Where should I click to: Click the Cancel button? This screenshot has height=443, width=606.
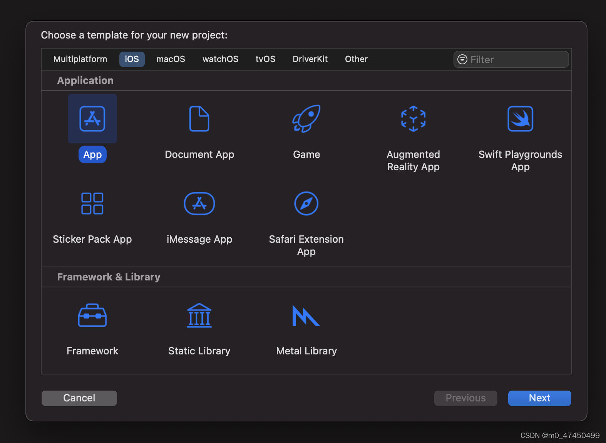[79, 398]
